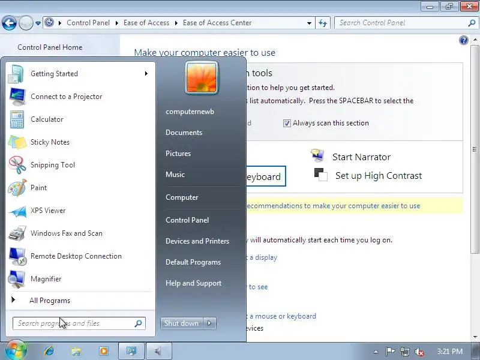Image resolution: width=480 pixels, height=360 pixels.
Task: Click the Snipping Tool scissors icon
Action: pos(17,164)
